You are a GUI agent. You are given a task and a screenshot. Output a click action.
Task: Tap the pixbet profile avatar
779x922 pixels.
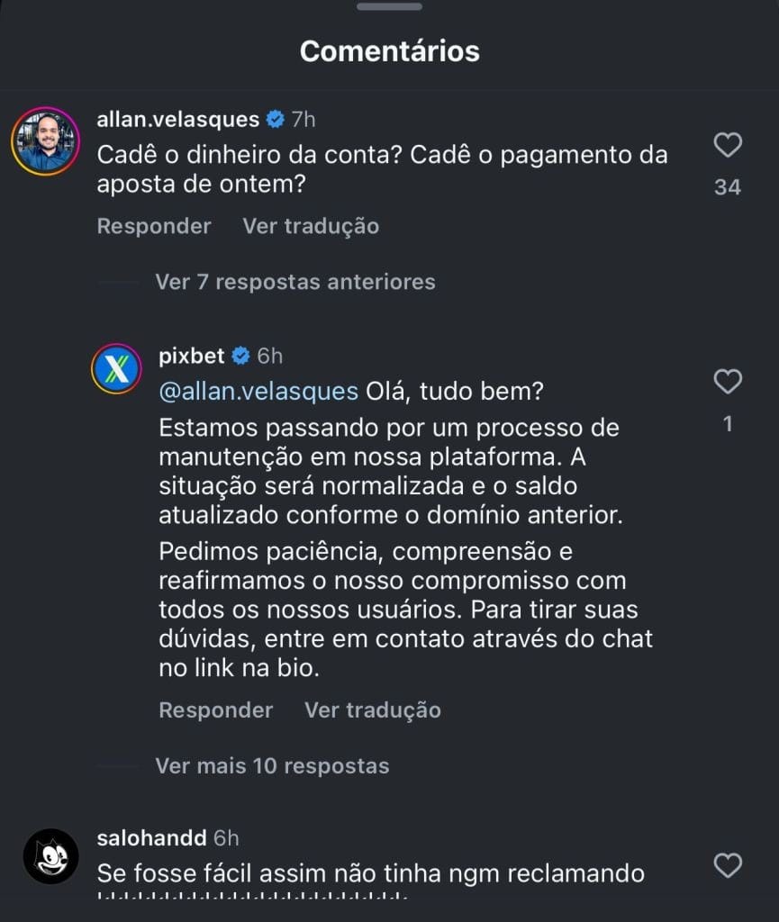click(x=116, y=368)
